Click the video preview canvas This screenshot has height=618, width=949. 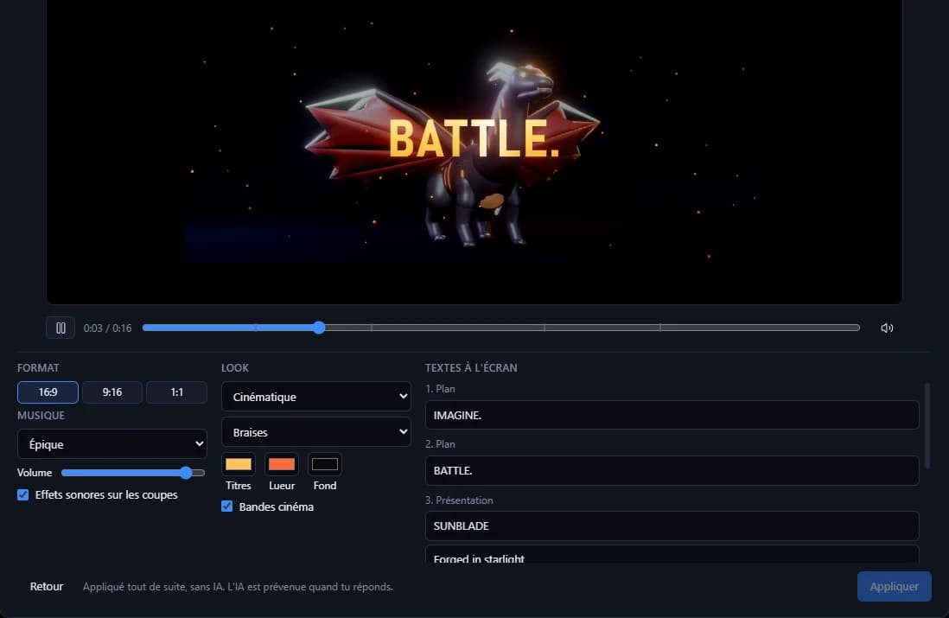point(474,151)
